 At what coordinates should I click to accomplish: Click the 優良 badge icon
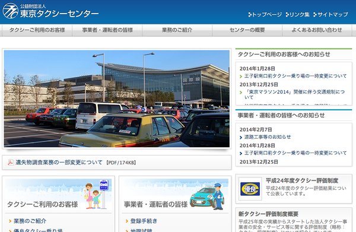click(x=250, y=189)
